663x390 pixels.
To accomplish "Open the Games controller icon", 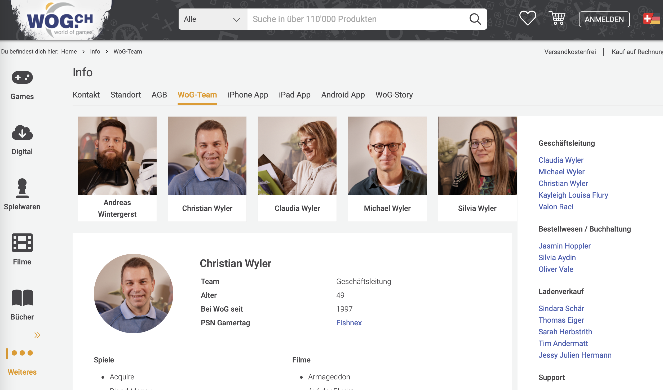I will pos(22,77).
